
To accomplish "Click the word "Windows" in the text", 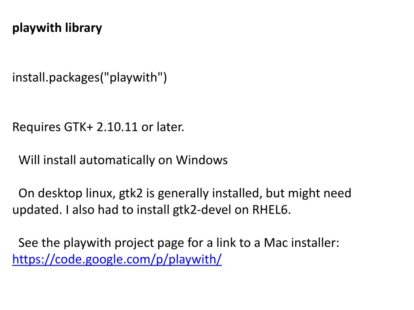I will 202,160.
